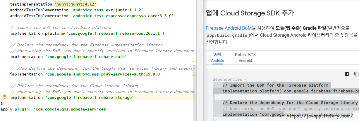The width and height of the screenshot is (359, 121).
Task: Click the closing brace below the dependencies block
Action: pos(1,103)
